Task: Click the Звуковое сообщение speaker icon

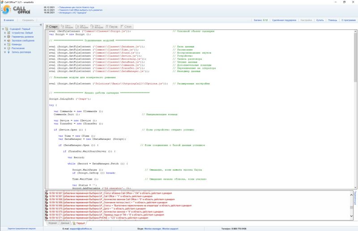Action: coord(9,41)
